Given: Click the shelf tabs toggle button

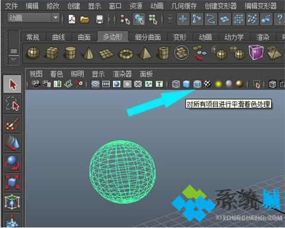Looking at the screenshot, I should pos(14,51).
